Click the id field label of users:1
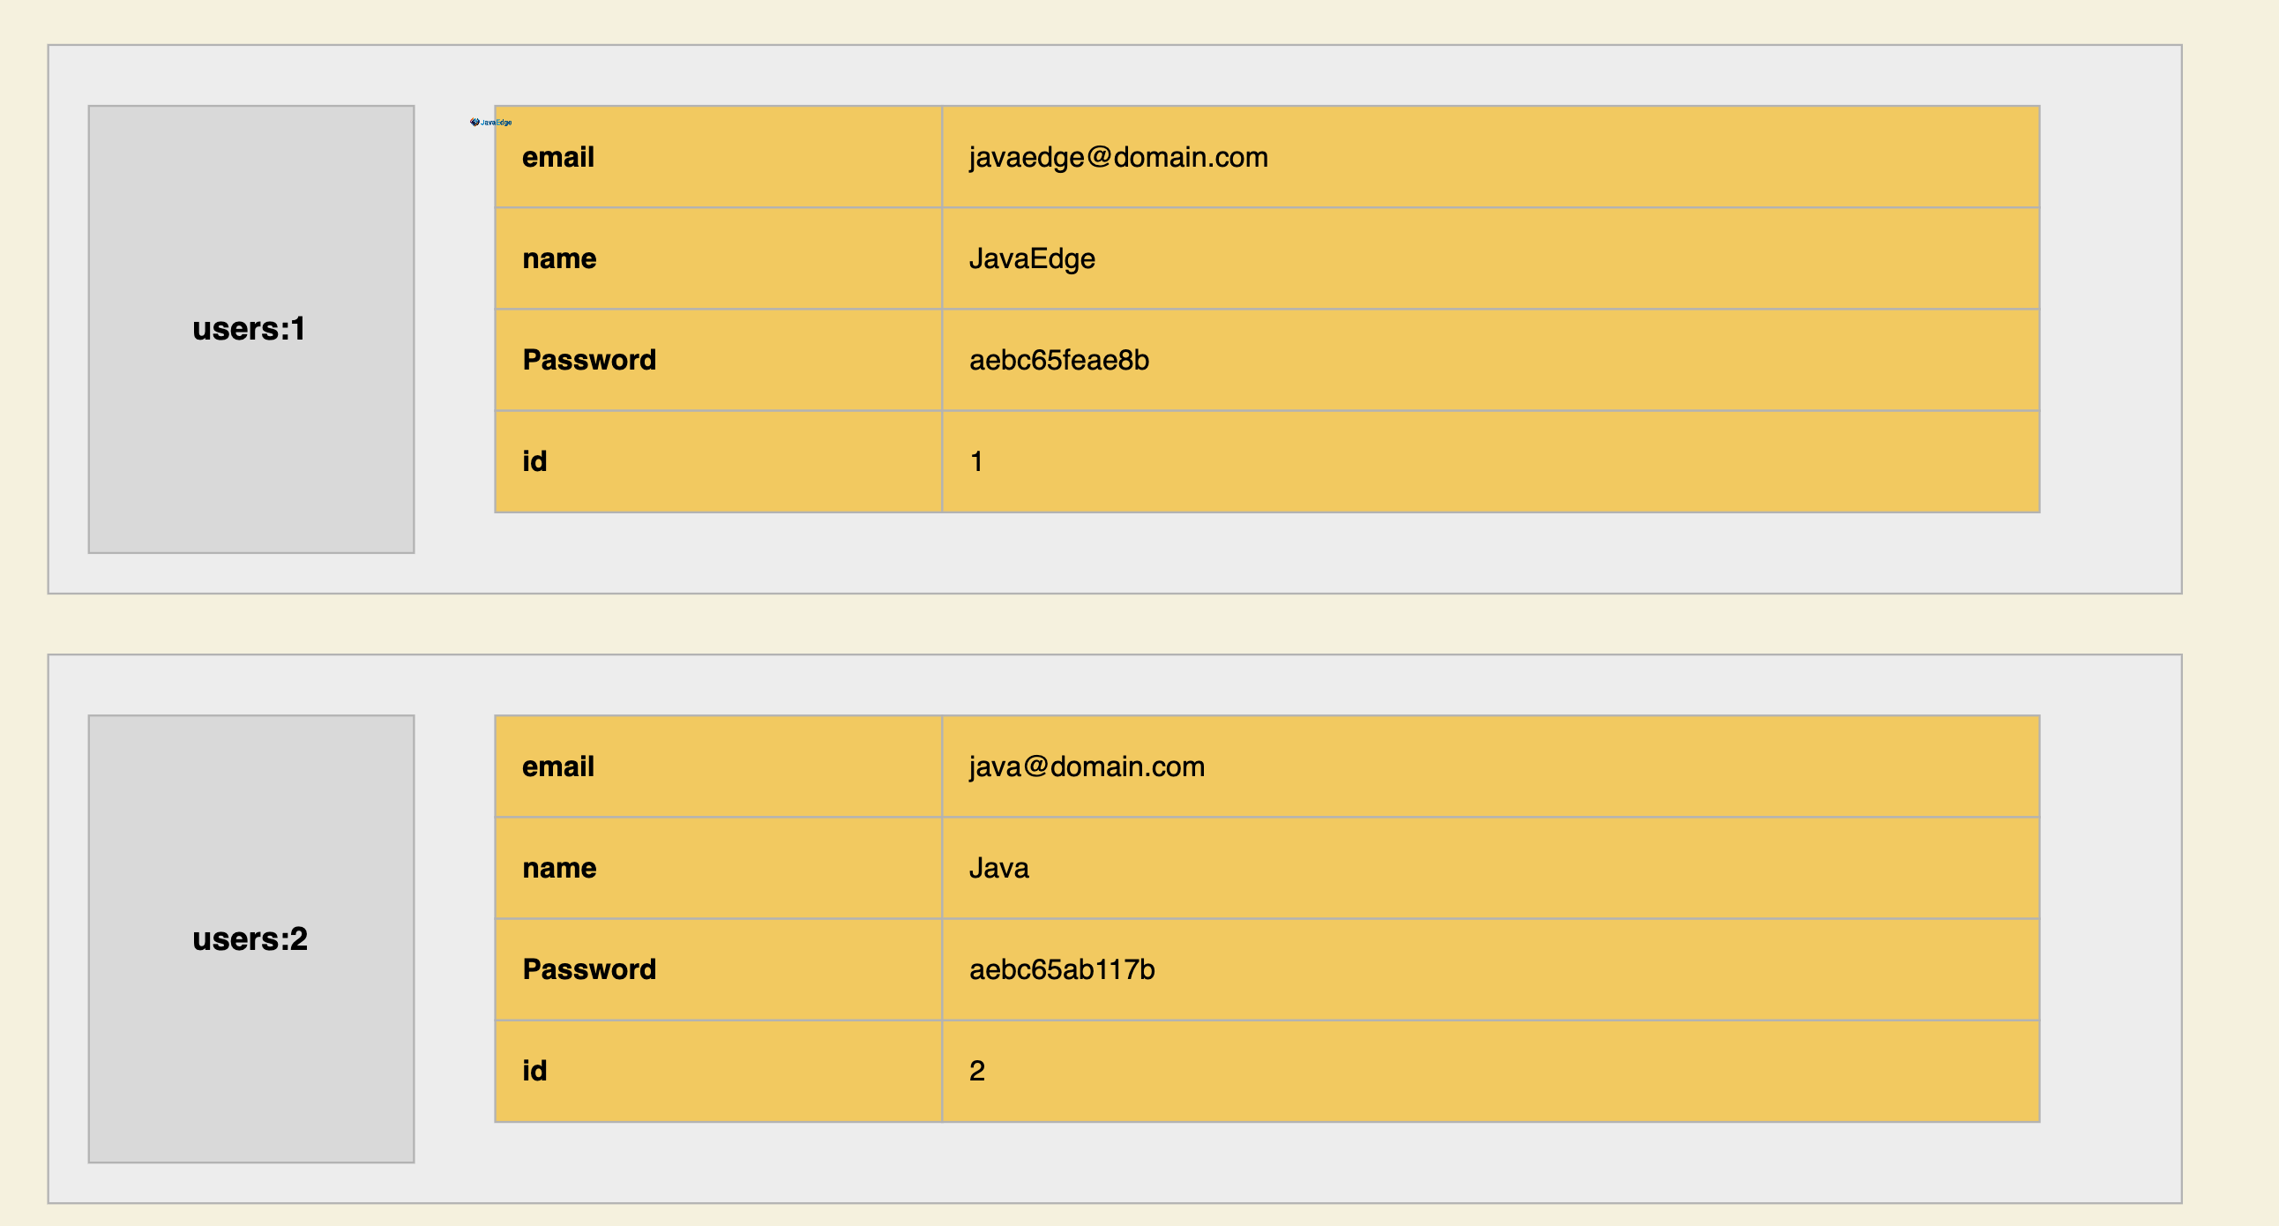 (x=534, y=462)
